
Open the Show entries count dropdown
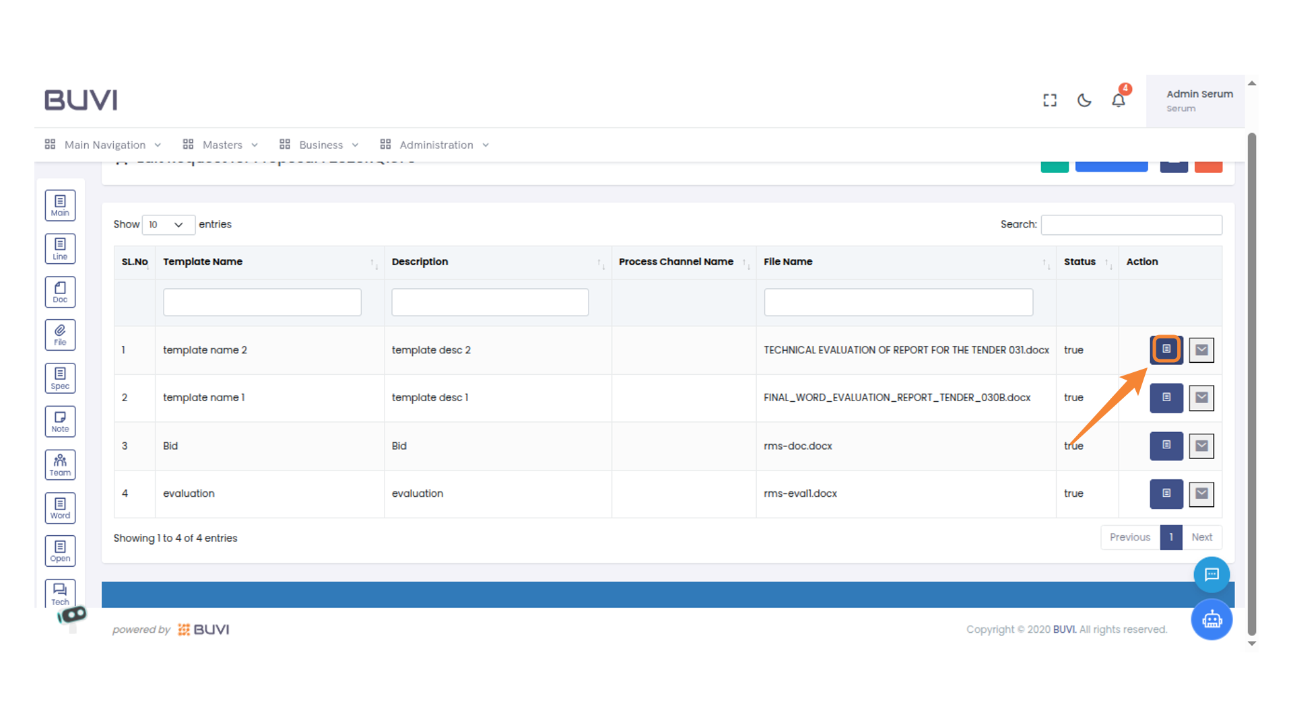[x=168, y=225]
